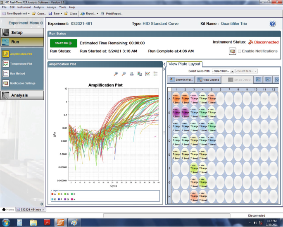This screenshot has height=227, width=283.
Task: Select well B2 in the plate layout
Action: 185,112
